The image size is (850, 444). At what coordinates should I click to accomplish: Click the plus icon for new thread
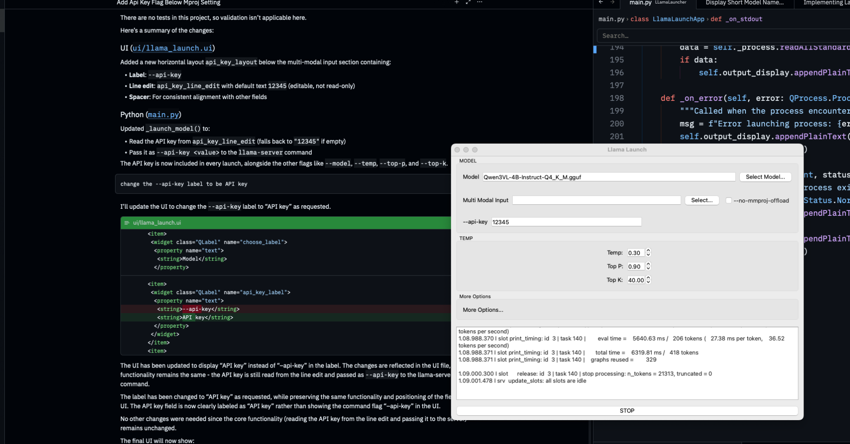(456, 2)
